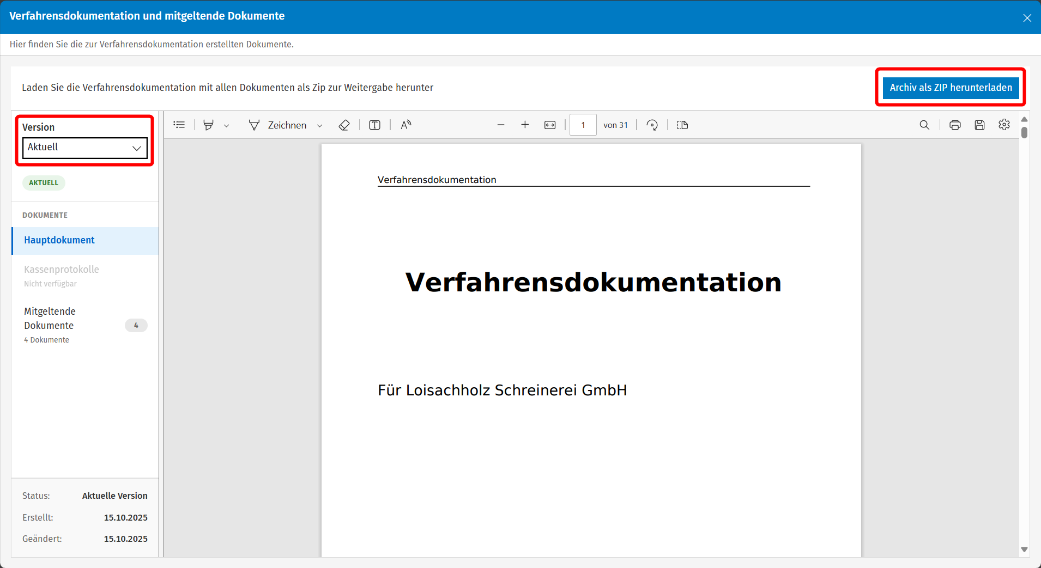Open PDF viewer settings
This screenshot has width=1041, height=568.
click(1004, 125)
